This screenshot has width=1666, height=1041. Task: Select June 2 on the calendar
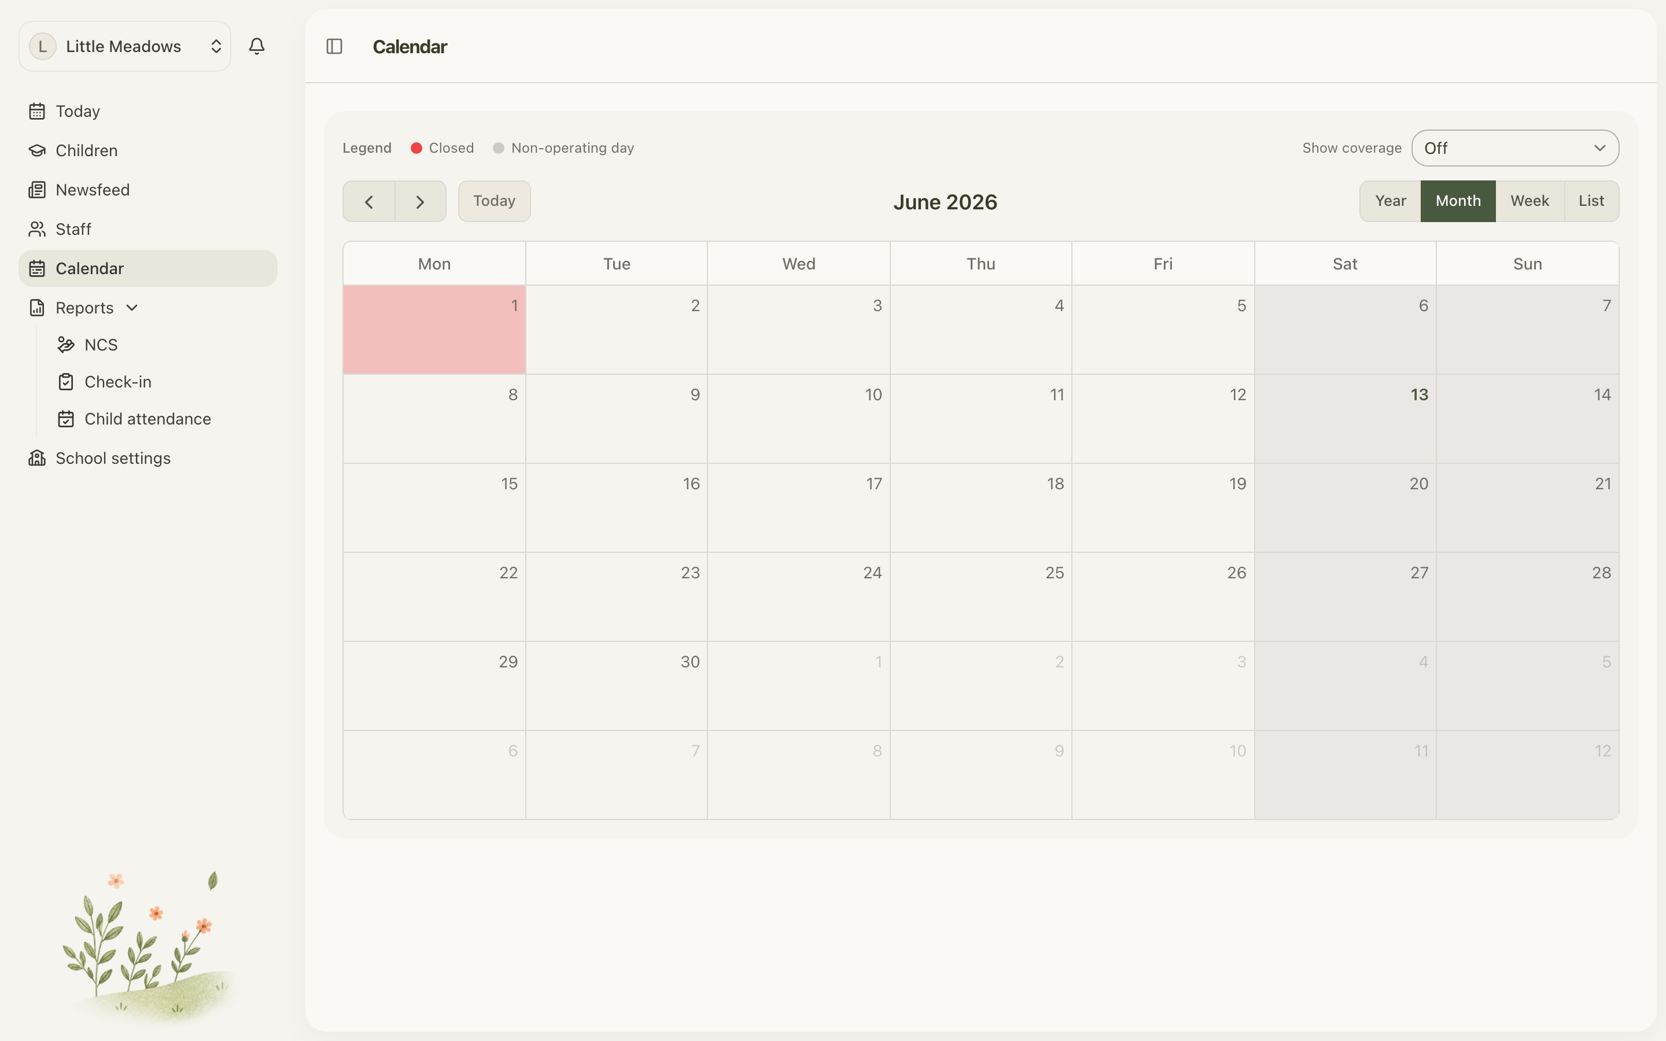click(x=617, y=330)
